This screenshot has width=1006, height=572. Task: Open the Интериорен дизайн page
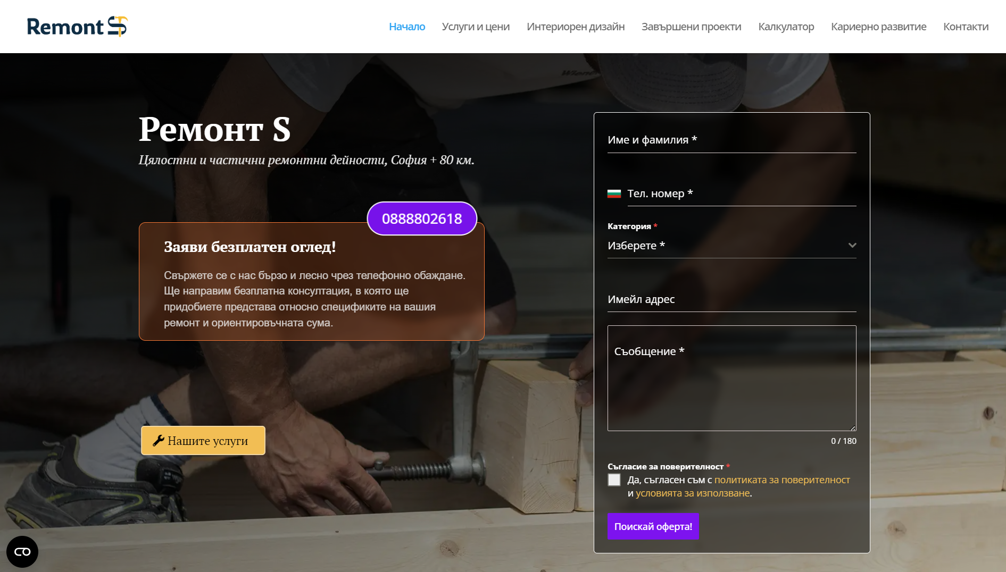coord(576,27)
